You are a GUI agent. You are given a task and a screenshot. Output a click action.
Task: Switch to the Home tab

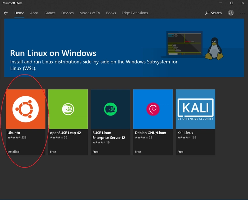click(19, 13)
